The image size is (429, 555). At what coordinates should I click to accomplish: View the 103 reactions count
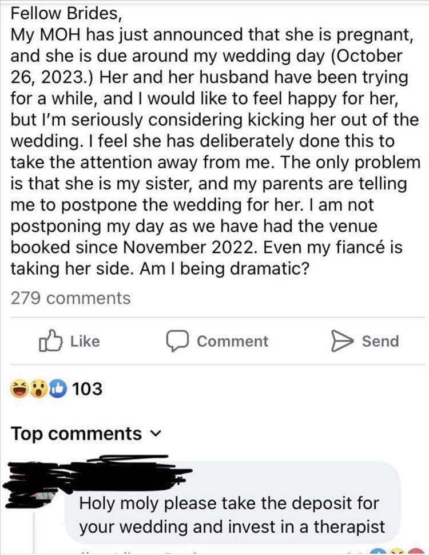tap(88, 389)
